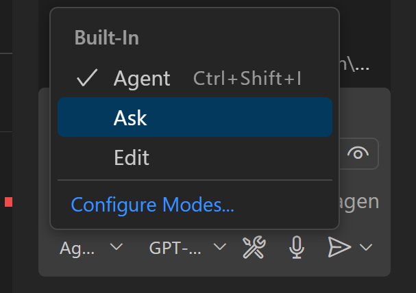Select the Agent mode entry
The width and height of the screenshot is (416, 293).
click(195, 78)
